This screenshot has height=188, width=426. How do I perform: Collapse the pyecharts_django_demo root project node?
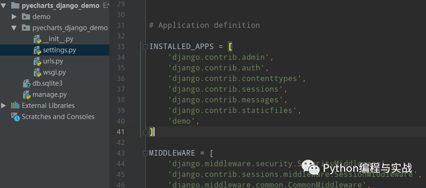coord(3,6)
